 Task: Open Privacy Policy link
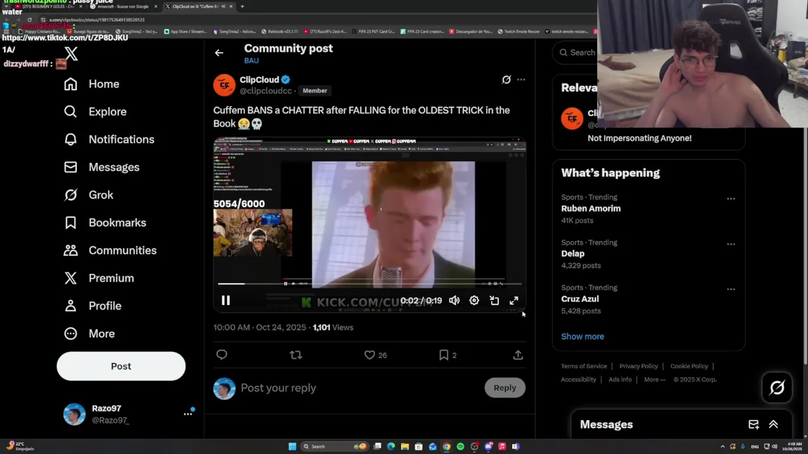click(x=638, y=366)
